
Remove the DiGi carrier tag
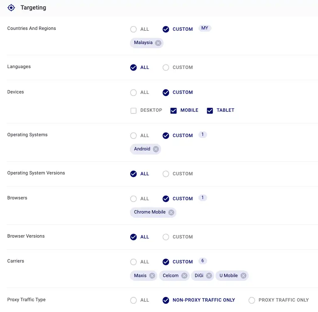click(x=209, y=276)
